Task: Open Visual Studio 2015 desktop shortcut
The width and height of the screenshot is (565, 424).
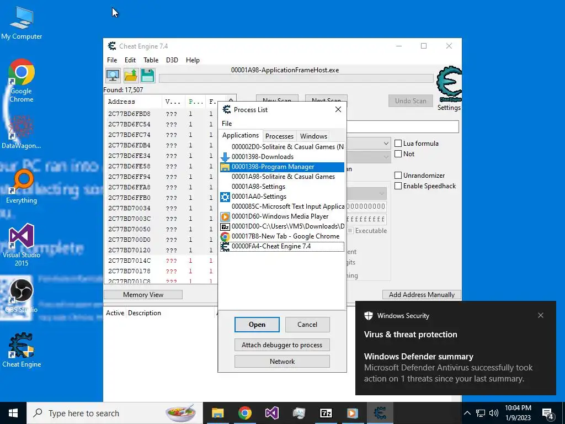Action: pyautogui.click(x=22, y=245)
